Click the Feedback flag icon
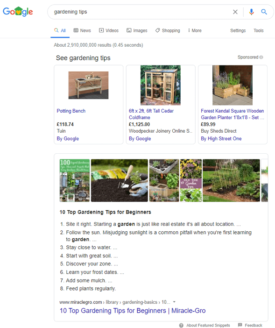The image size is (275, 328). [x=240, y=325]
